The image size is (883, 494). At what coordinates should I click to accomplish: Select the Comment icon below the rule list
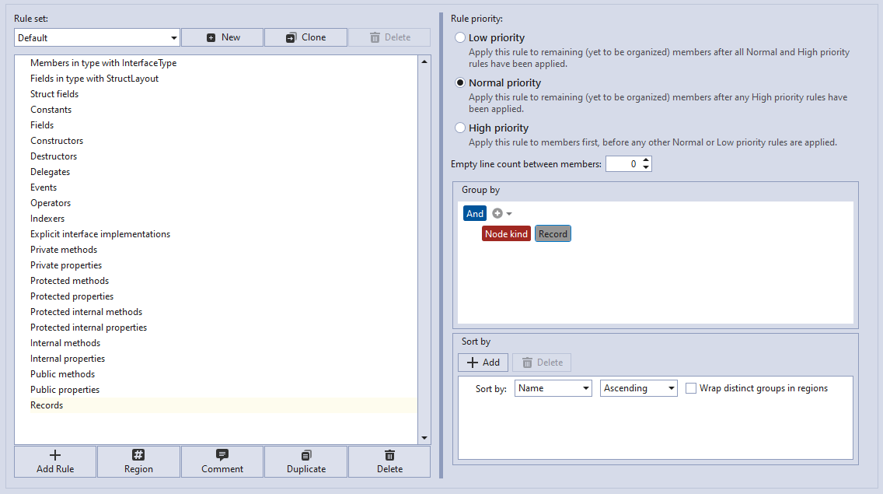click(222, 461)
